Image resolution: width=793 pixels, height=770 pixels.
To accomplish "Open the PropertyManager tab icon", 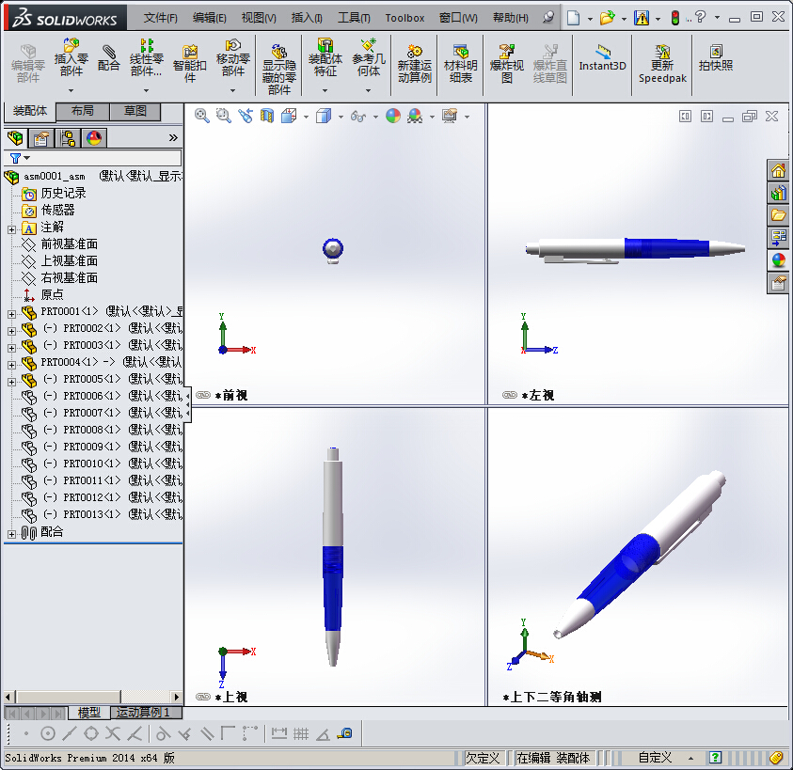I will pos(41,137).
